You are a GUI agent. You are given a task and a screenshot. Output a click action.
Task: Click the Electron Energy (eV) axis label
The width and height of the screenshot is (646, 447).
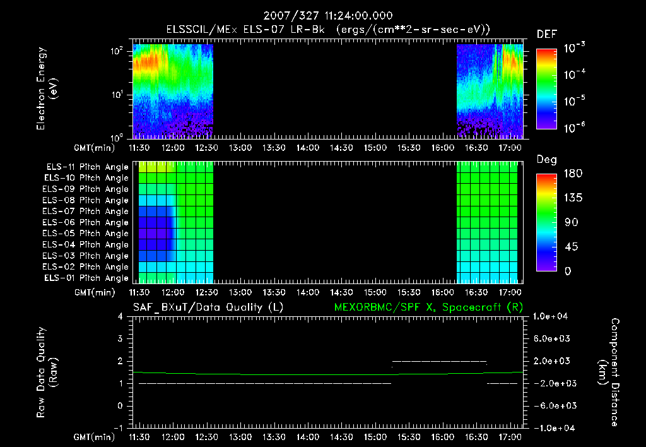(x=47, y=88)
